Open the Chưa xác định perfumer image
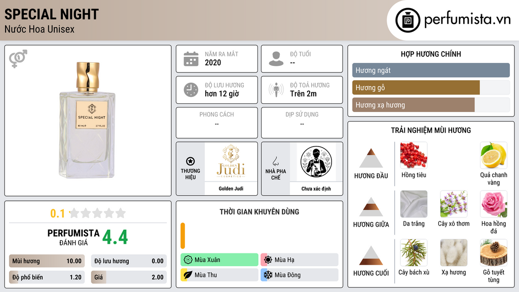 tap(316, 162)
